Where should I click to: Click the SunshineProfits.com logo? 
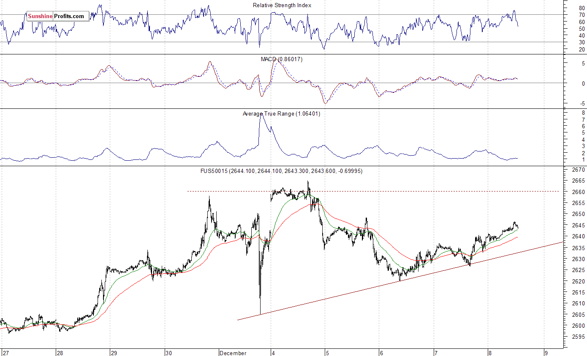(x=58, y=16)
